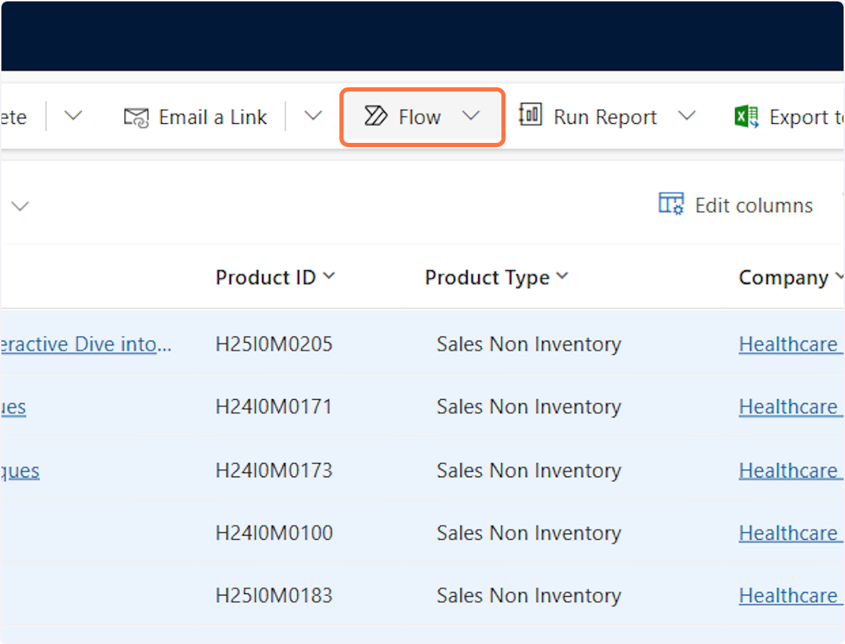The height and width of the screenshot is (644, 845).
Task: Click the Email a Link envelope icon
Action: coord(137,117)
